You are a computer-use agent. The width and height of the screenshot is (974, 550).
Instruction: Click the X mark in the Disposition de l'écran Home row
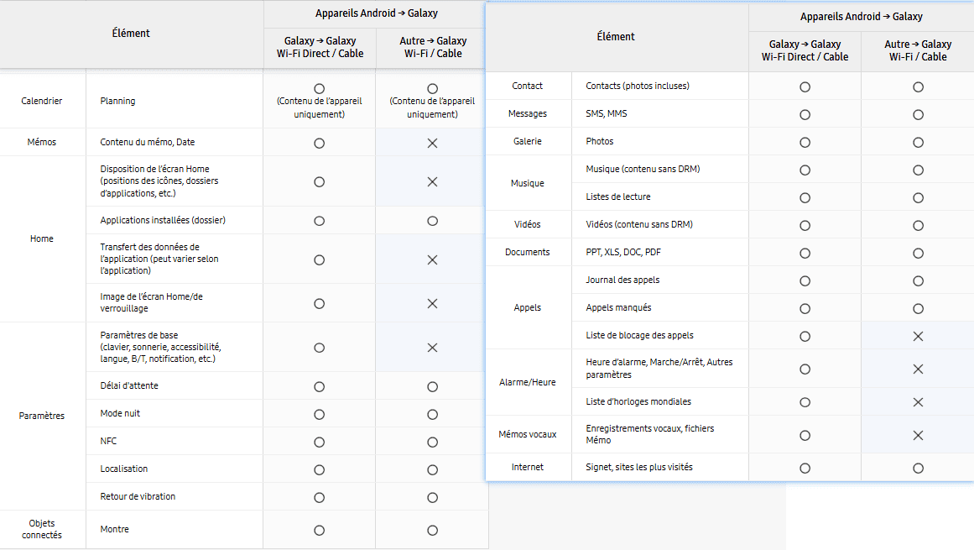click(x=432, y=182)
